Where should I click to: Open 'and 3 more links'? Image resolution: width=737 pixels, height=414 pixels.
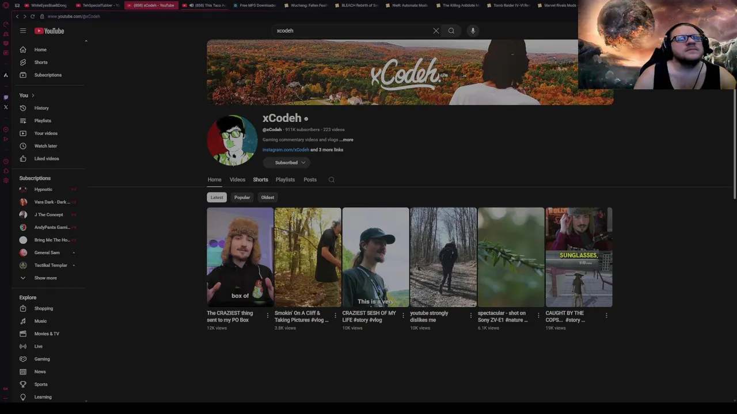(327, 149)
